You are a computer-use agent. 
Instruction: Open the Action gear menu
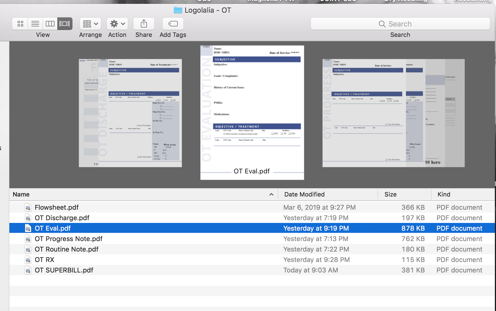[x=117, y=24]
